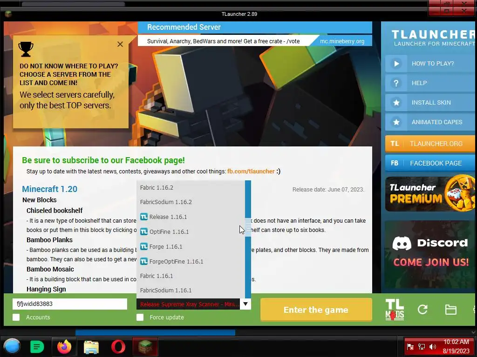Open Animated Capes page
Viewport: 477px width, 357px height.
pyautogui.click(x=431, y=122)
